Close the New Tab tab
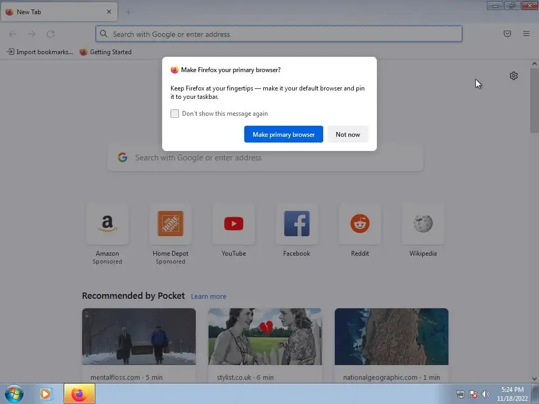 pos(109,12)
